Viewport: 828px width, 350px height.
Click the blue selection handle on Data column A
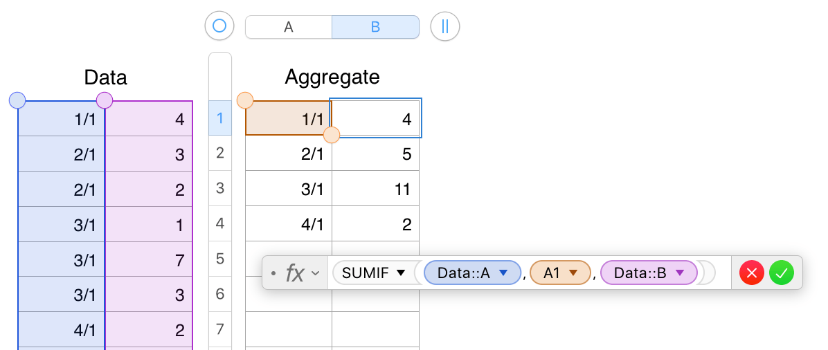pyautogui.click(x=17, y=100)
